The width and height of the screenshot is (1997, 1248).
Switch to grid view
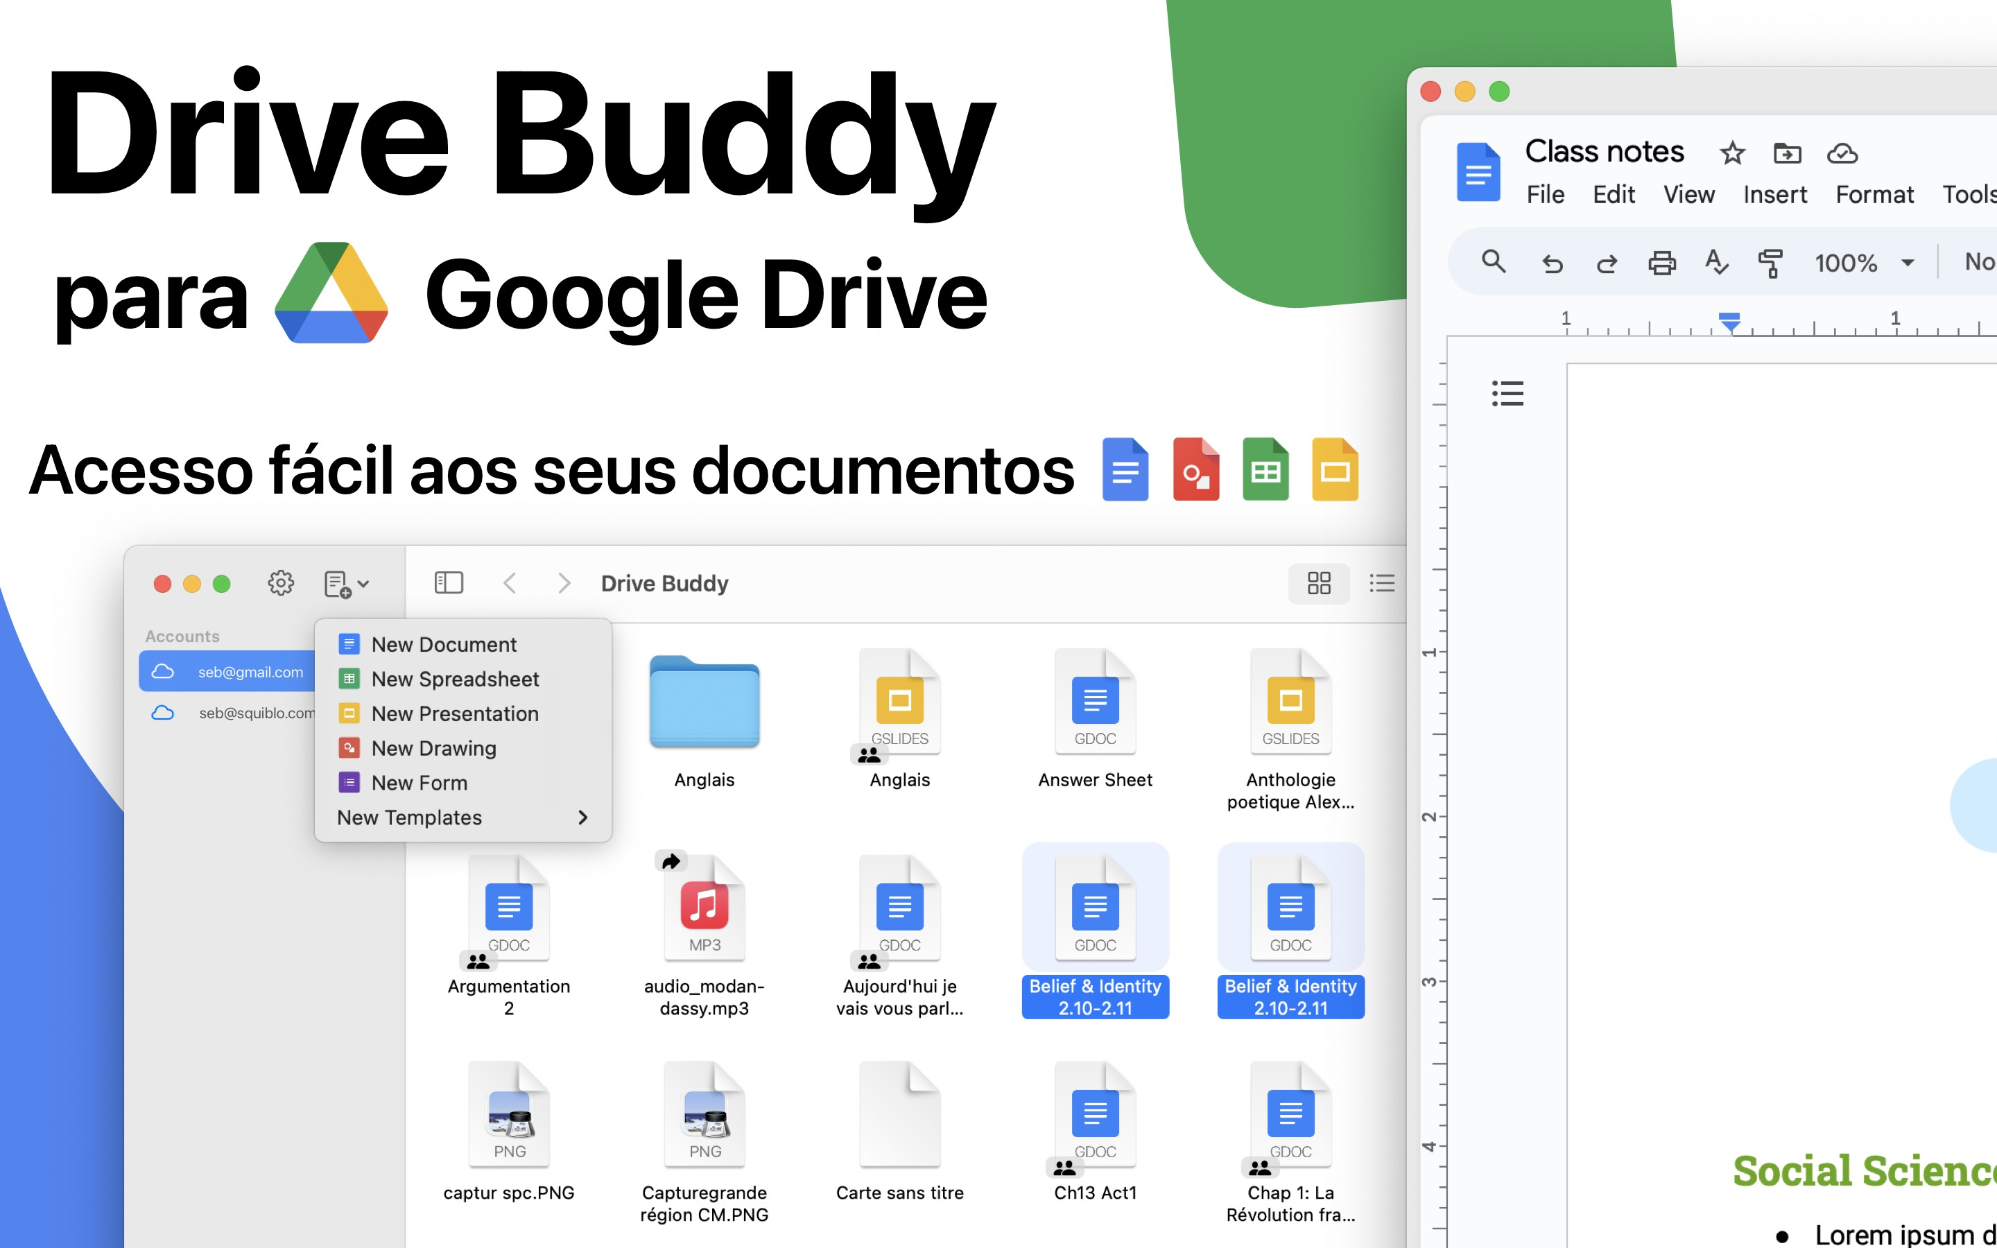tap(1319, 584)
